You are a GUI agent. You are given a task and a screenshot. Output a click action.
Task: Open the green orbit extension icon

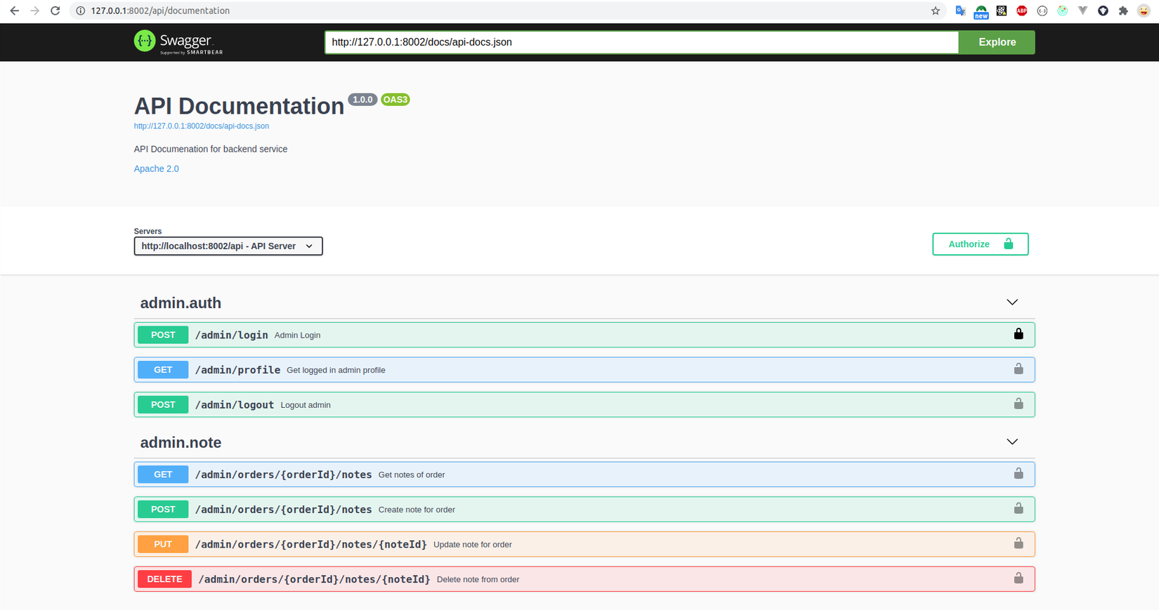click(1063, 11)
